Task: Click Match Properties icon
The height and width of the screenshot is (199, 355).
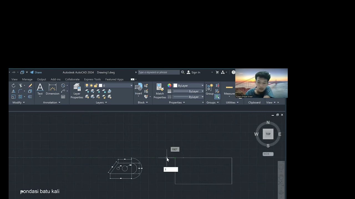Action: point(160,91)
